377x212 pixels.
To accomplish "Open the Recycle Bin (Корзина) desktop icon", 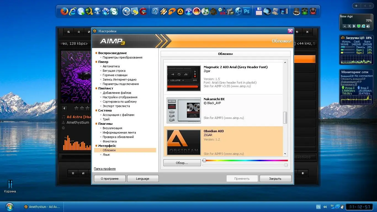I will point(10,186).
